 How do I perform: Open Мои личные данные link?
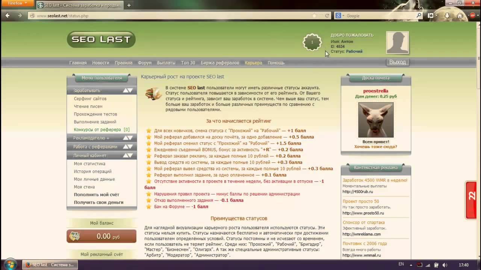click(94, 179)
